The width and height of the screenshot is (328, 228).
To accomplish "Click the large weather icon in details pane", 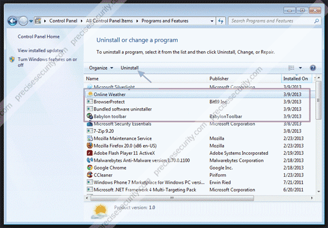I will (99, 212).
